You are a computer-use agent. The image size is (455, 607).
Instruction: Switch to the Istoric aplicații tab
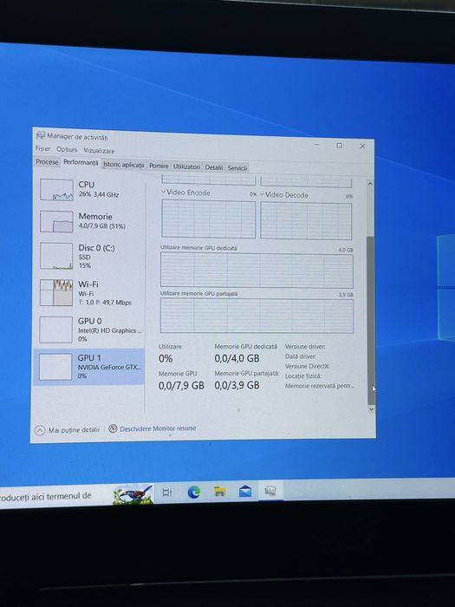(123, 165)
